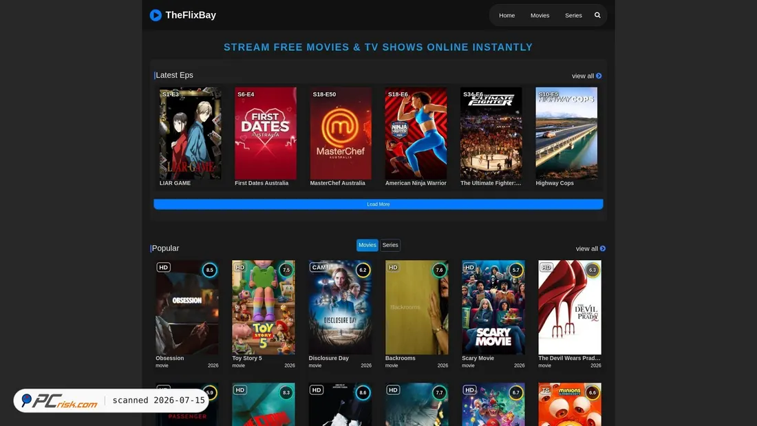Click the TheFlixBay play logo icon
The image size is (757, 426).
point(156,15)
